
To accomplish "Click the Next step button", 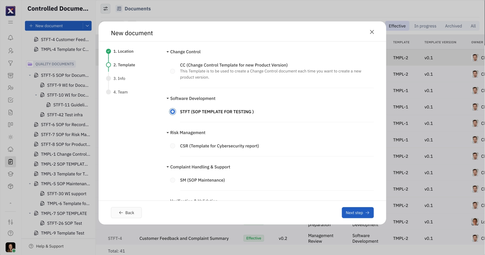I will click(x=357, y=212).
